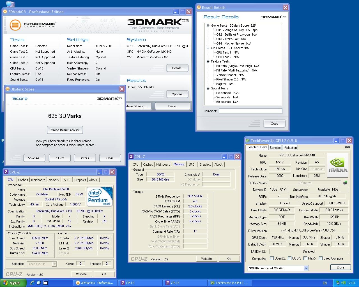Click 3DMark03 taskbar button
The image size is (359, 287).
(x=95, y=283)
